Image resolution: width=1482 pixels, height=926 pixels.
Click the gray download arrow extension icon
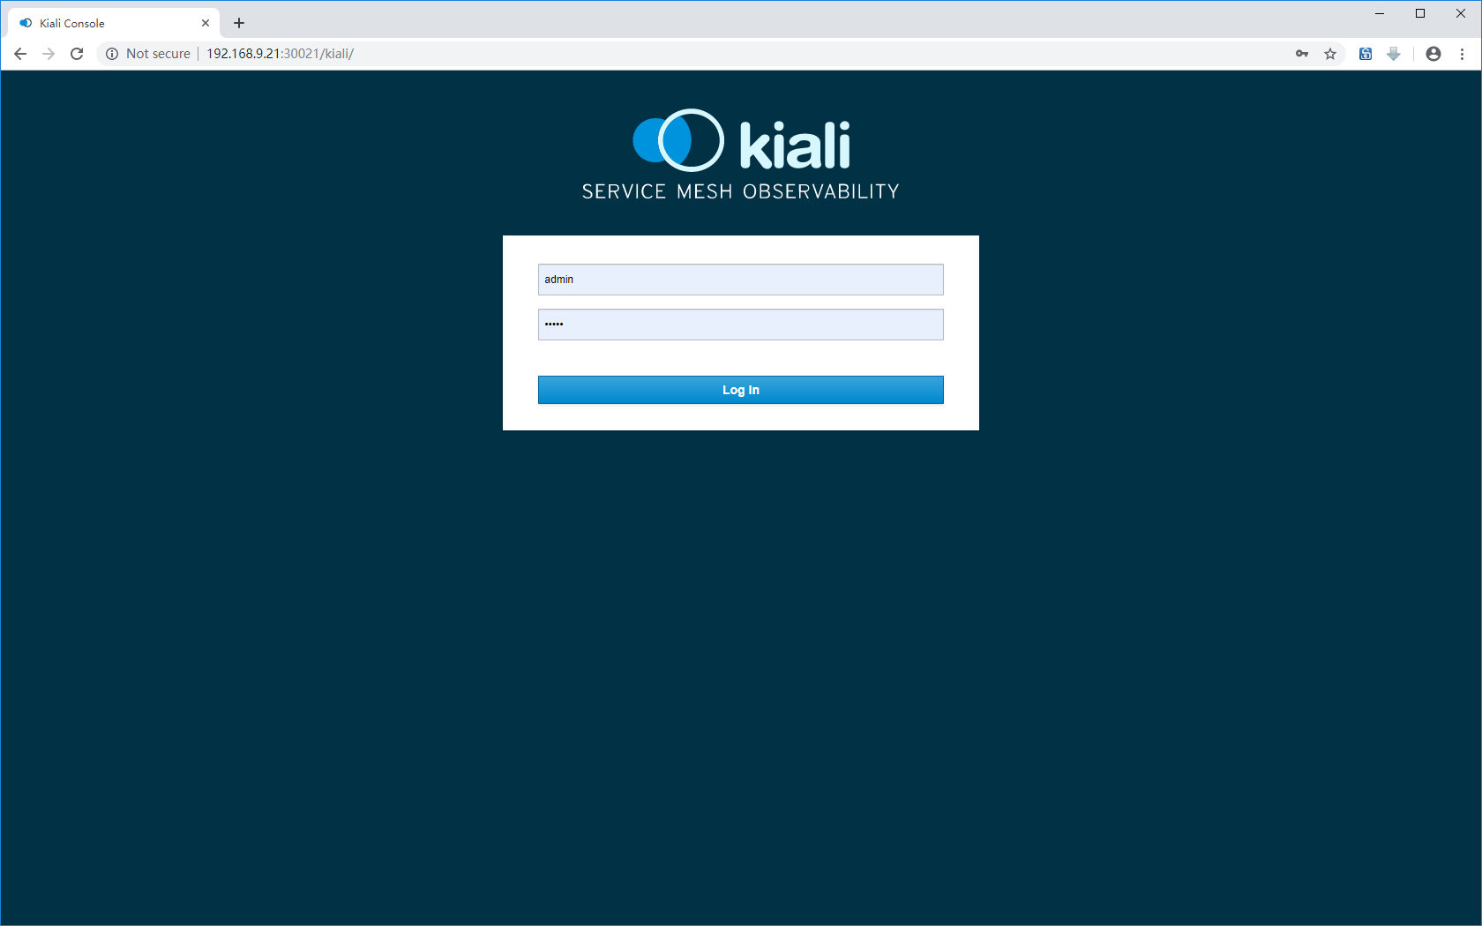(1394, 54)
